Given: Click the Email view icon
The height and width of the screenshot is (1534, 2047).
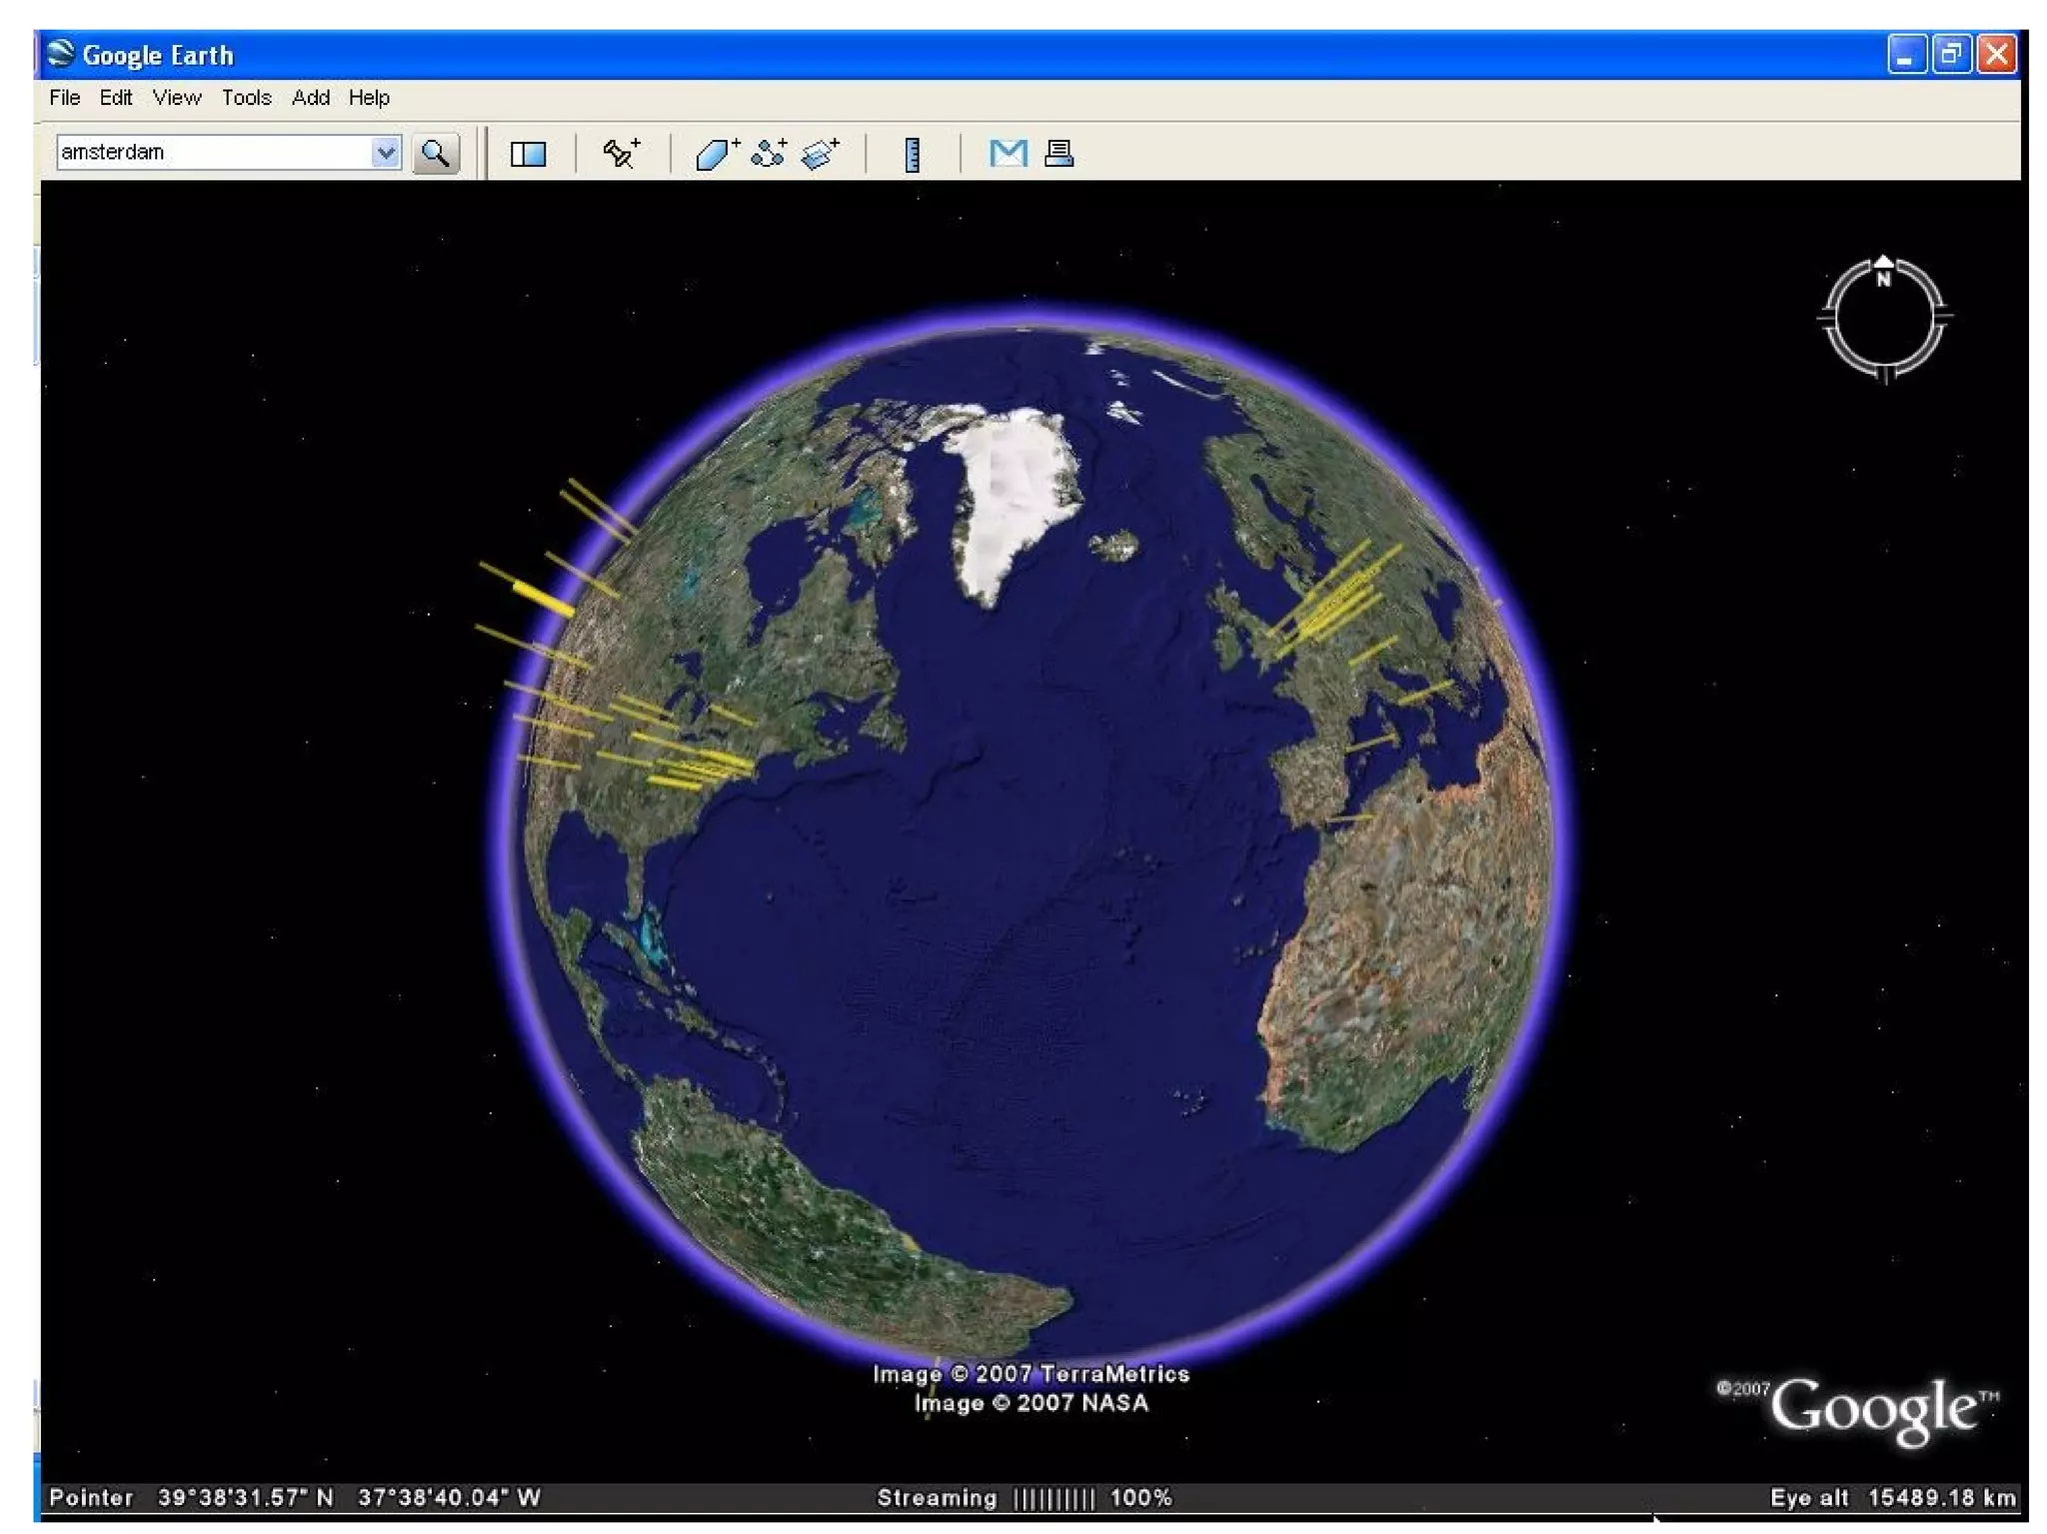Looking at the screenshot, I should coord(1007,153).
